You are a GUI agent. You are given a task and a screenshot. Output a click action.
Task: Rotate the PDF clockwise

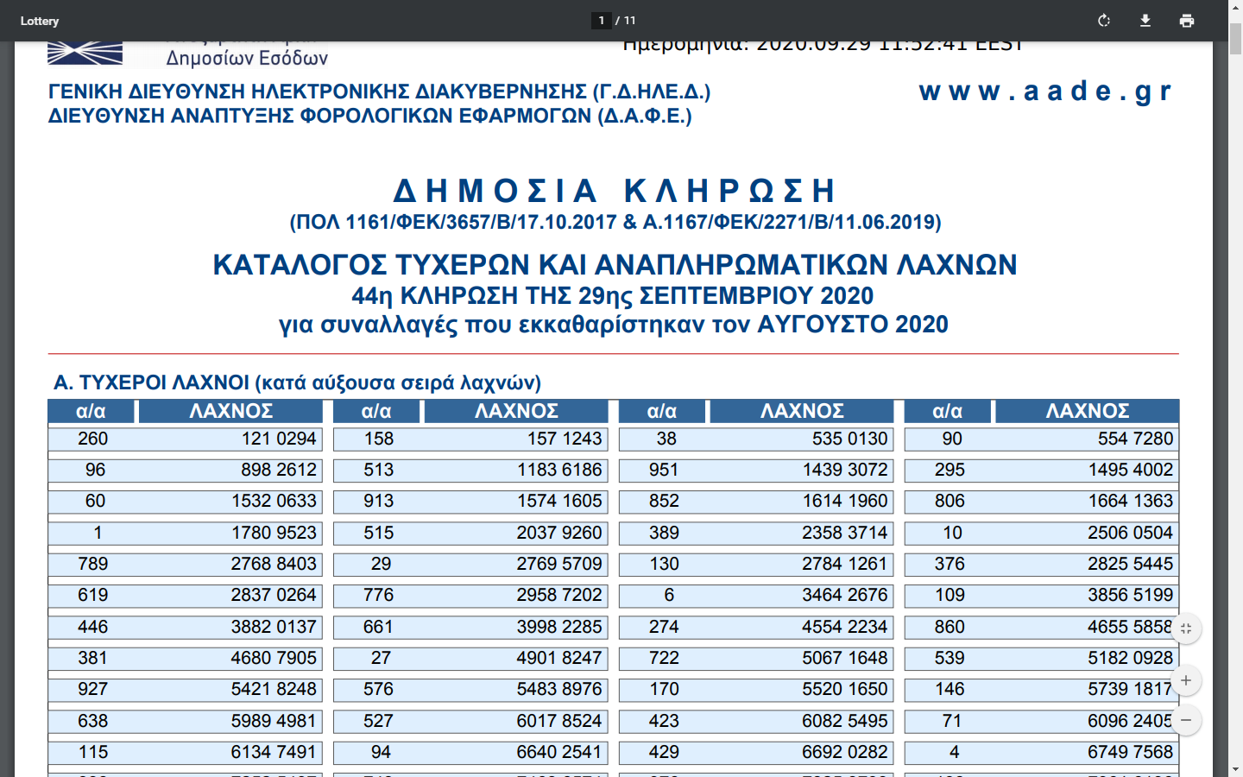point(1103,21)
